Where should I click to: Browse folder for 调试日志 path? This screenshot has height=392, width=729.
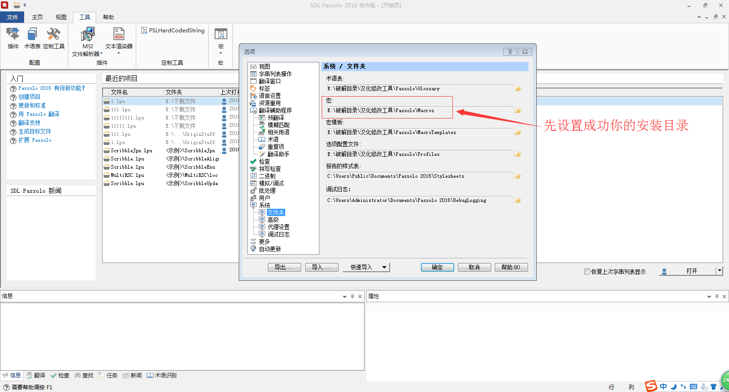(518, 201)
